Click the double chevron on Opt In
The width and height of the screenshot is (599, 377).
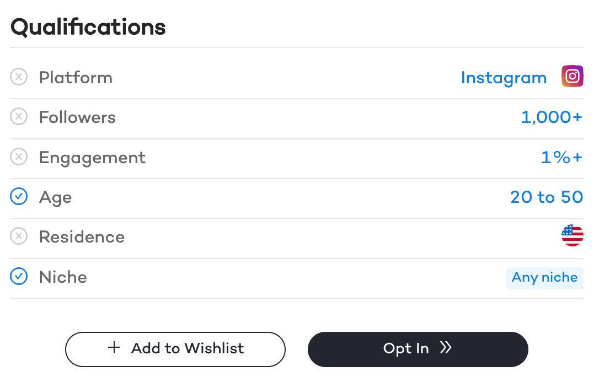coord(446,348)
